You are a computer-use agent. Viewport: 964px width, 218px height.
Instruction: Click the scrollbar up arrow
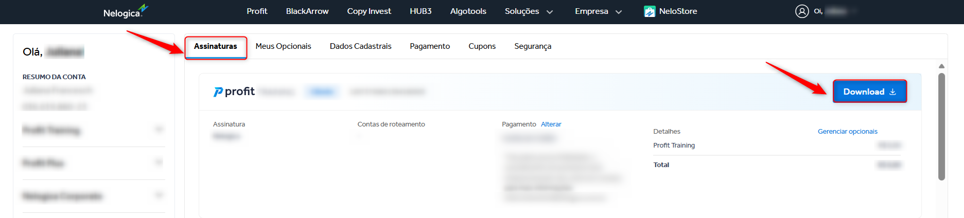tap(941, 66)
